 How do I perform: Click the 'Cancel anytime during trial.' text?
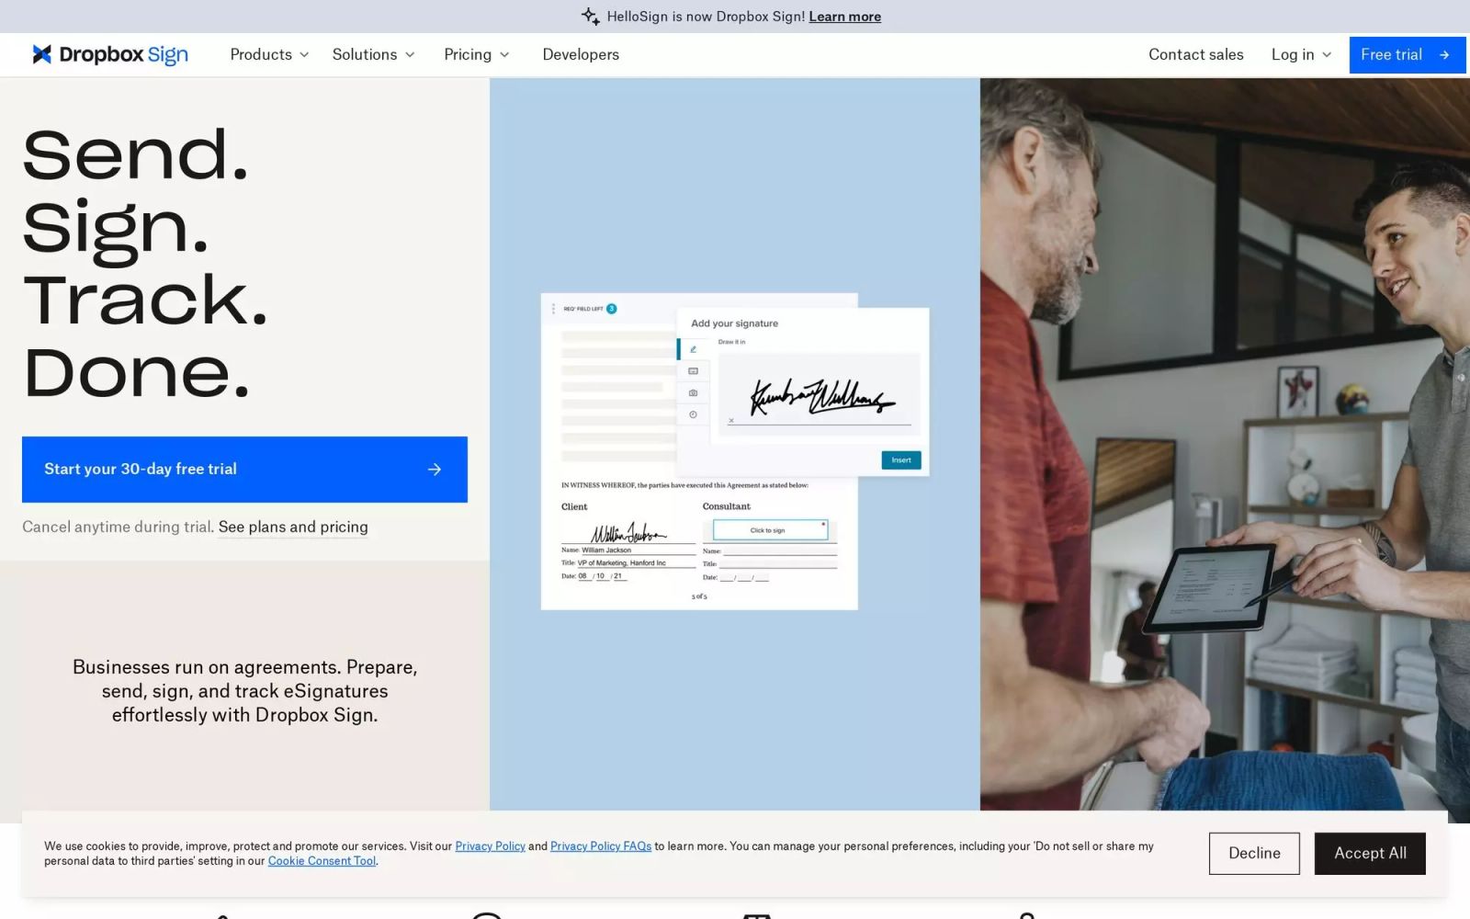click(118, 527)
